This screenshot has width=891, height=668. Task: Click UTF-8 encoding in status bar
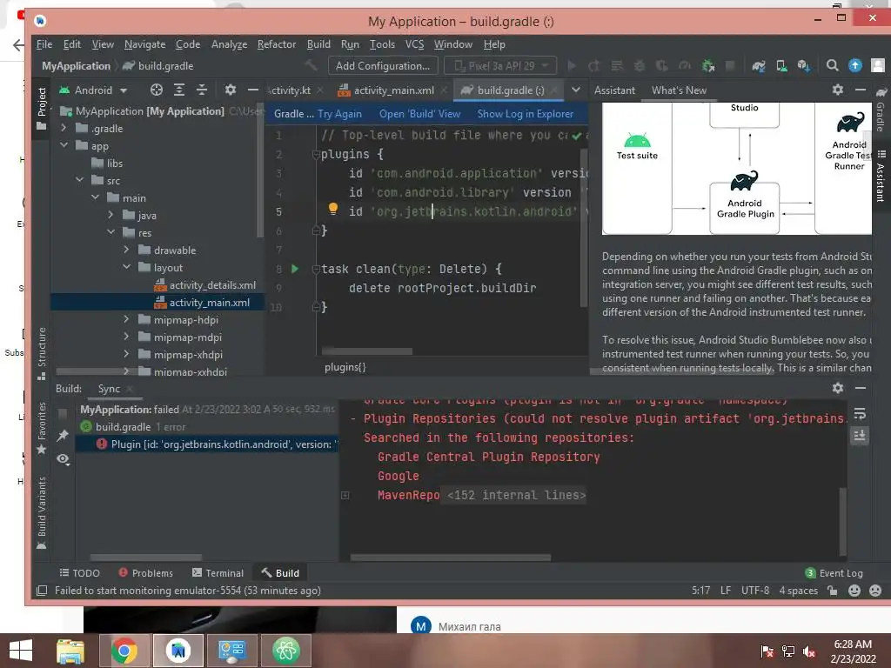coord(754,591)
